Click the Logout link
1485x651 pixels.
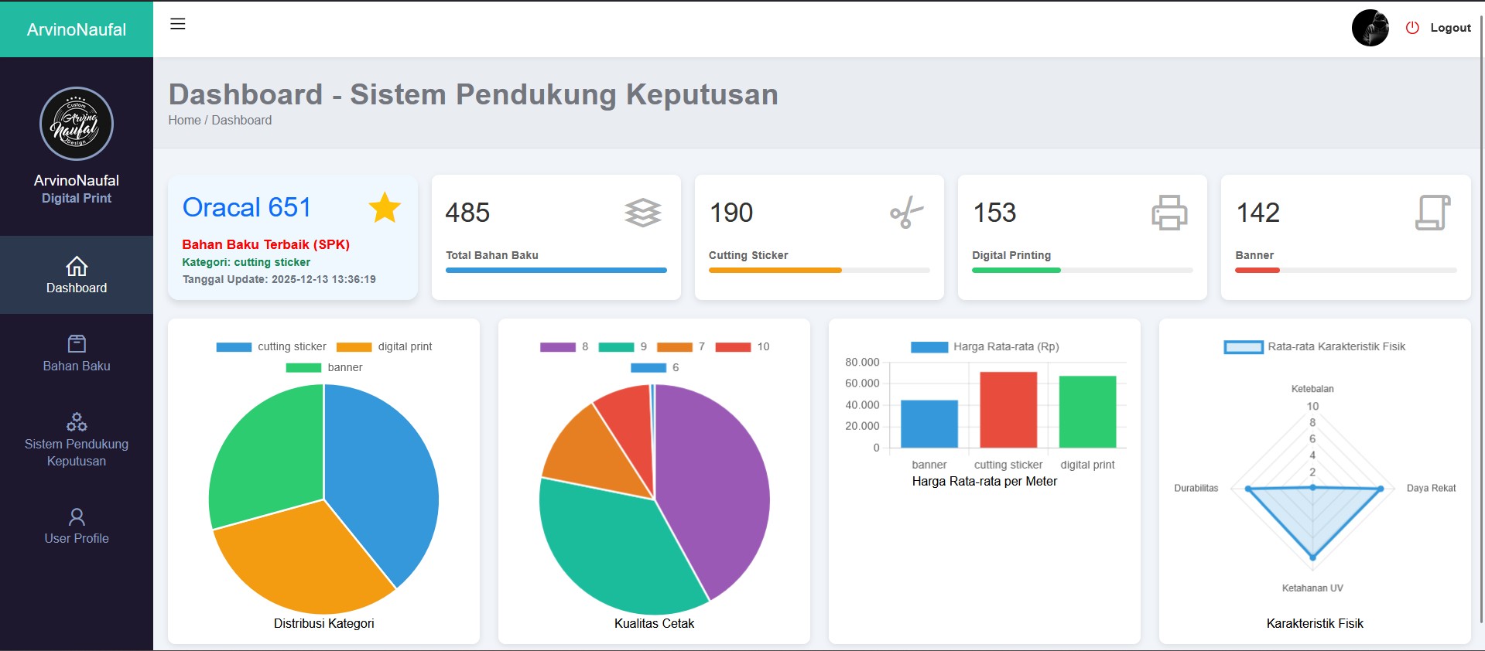point(1450,28)
